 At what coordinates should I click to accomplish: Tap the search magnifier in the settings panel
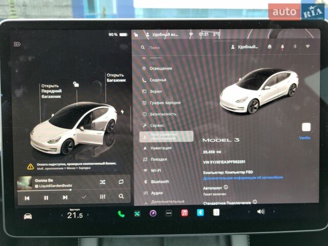point(142,48)
